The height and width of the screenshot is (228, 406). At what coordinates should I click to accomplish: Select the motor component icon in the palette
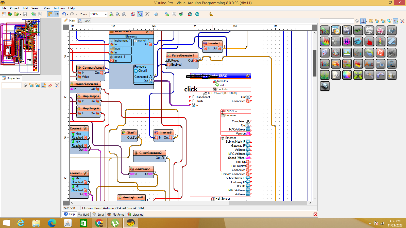click(x=325, y=86)
